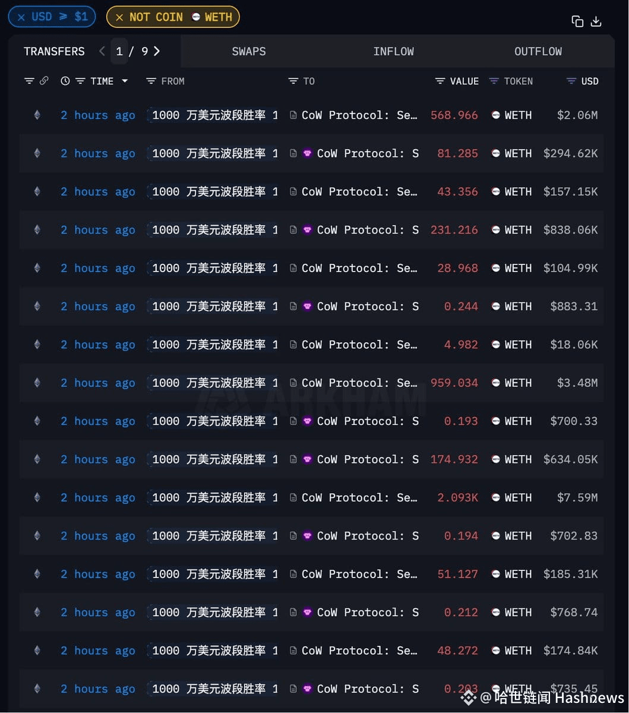Click WETH token label in $3.48M row

point(518,383)
